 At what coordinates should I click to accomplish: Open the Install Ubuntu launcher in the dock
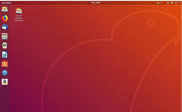[5, 9]
